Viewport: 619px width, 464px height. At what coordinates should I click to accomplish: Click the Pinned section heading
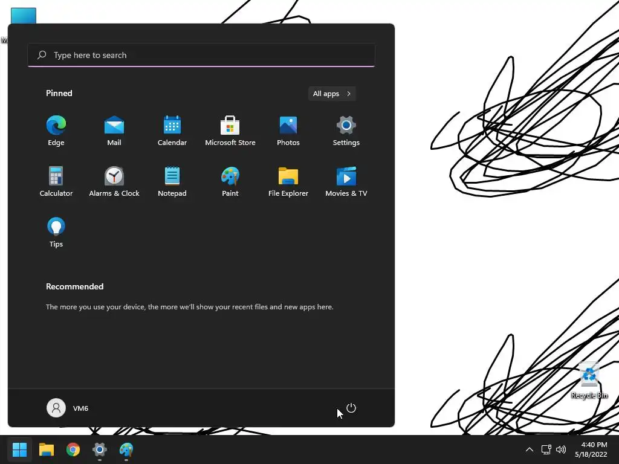(59, 93)
